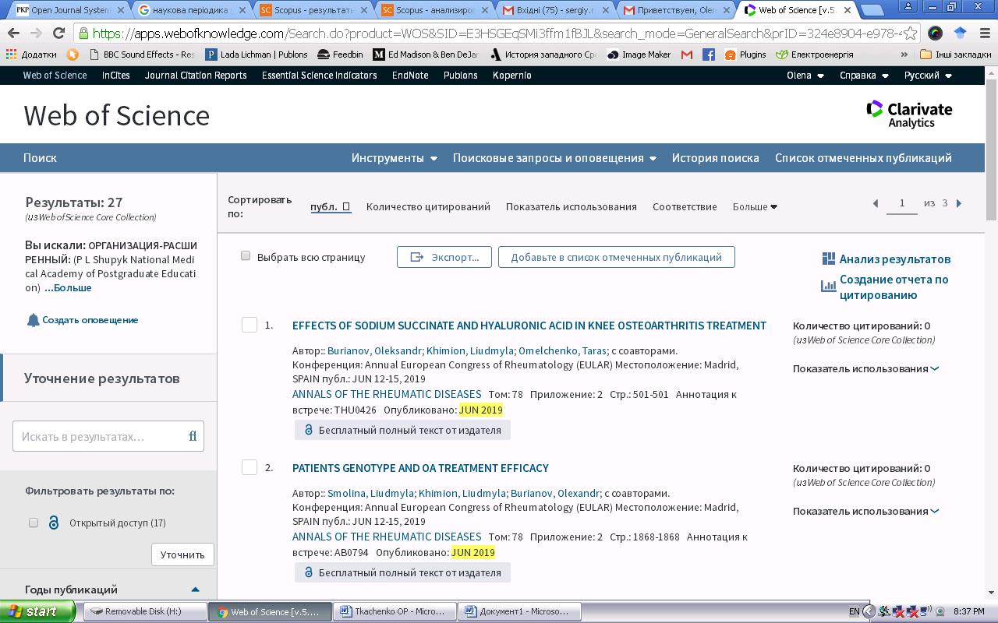Click Добавьте в список отмеченных публикаций button
The image size is (998, 623).
coord(616,257)
